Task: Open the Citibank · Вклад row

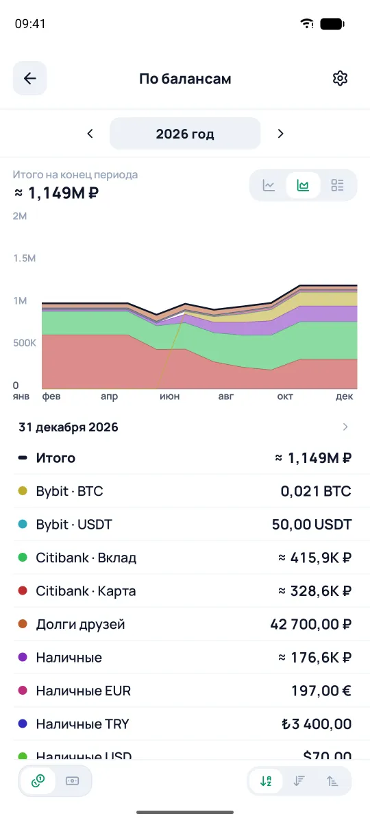Action: 185,558
